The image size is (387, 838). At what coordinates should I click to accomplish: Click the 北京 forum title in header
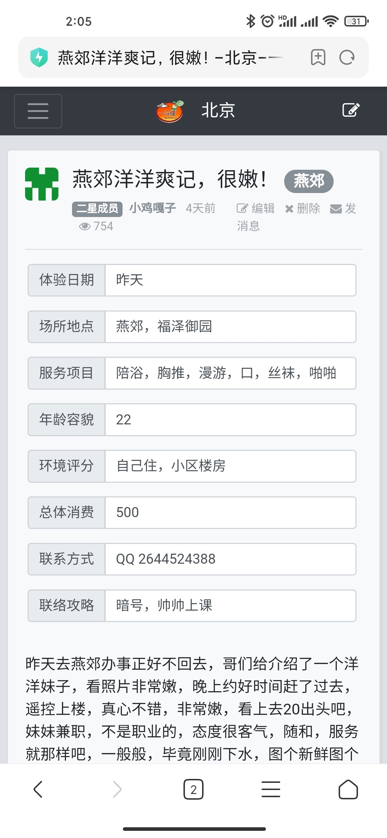(218, 110)
